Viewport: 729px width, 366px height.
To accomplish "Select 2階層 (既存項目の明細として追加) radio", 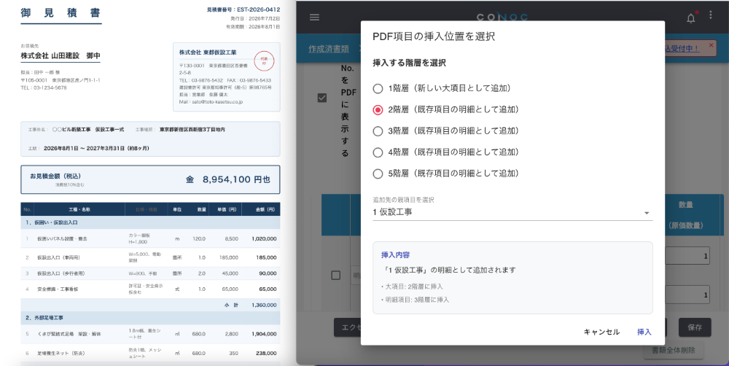I will point(378,110).
